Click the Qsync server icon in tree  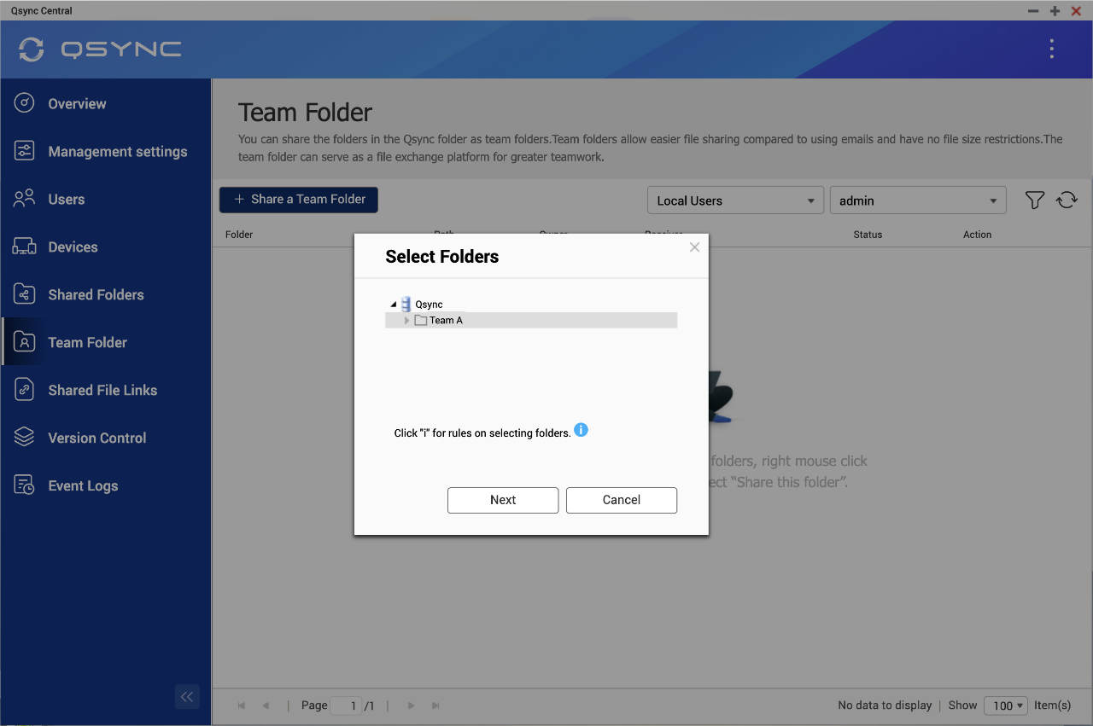pos(406,304)
